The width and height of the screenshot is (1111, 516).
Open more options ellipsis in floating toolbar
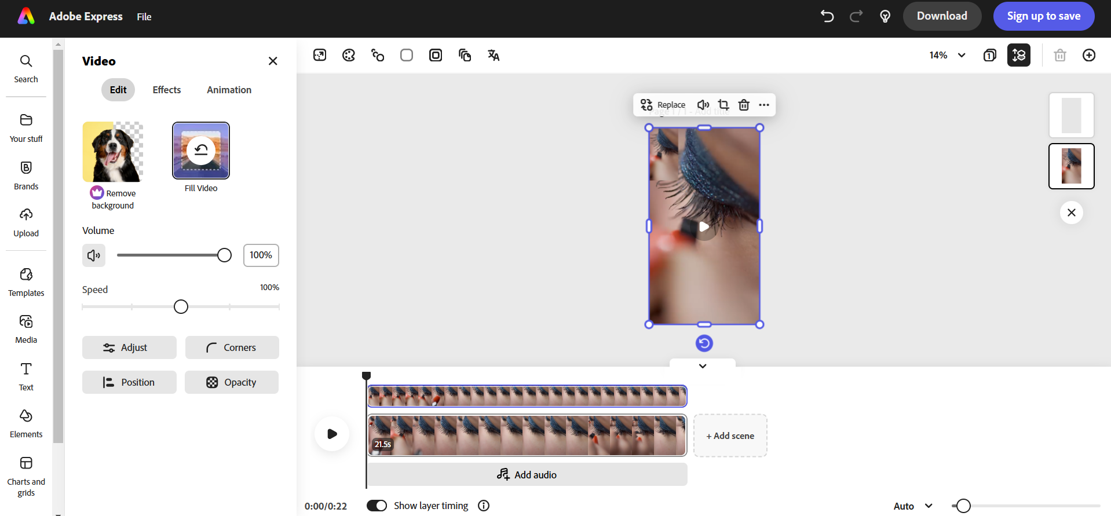[x=764, y=105]
